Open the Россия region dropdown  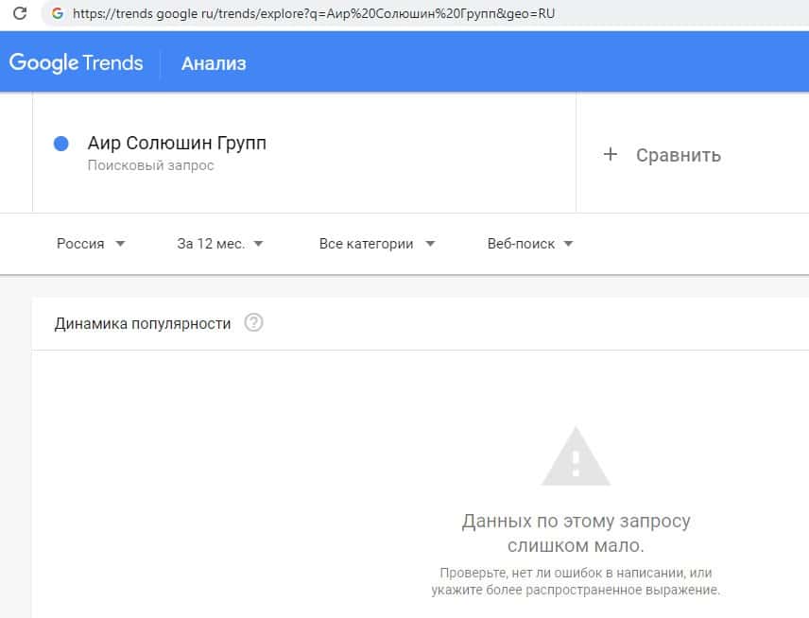tap(91, 243)
